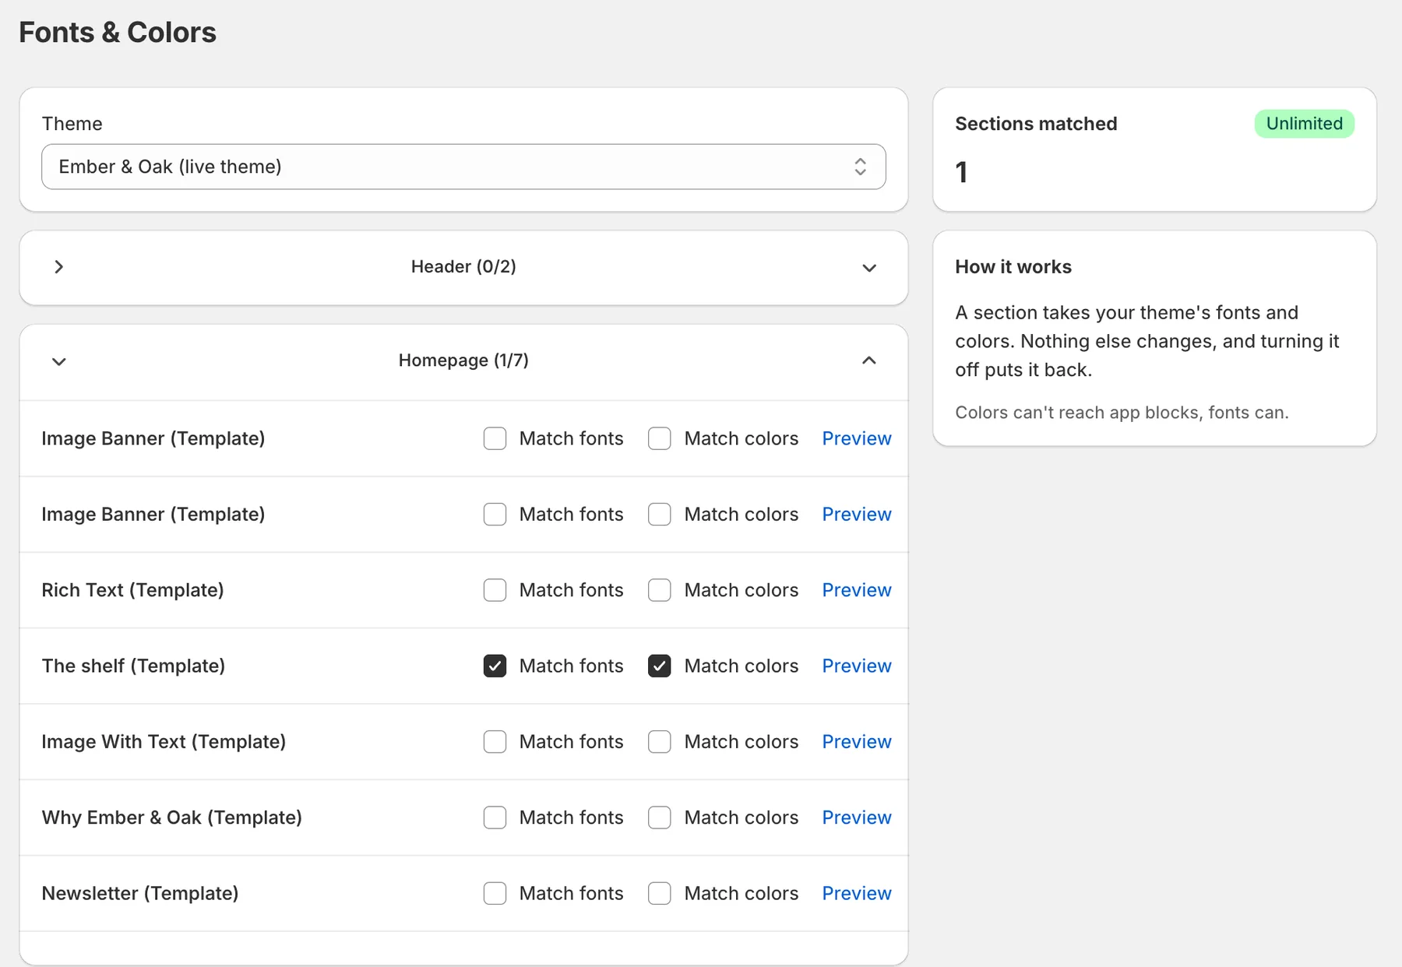This screenshot has width=1402, height=967.
Task: Click the Sections matched heading
Action: click(x=1036, y=124)
